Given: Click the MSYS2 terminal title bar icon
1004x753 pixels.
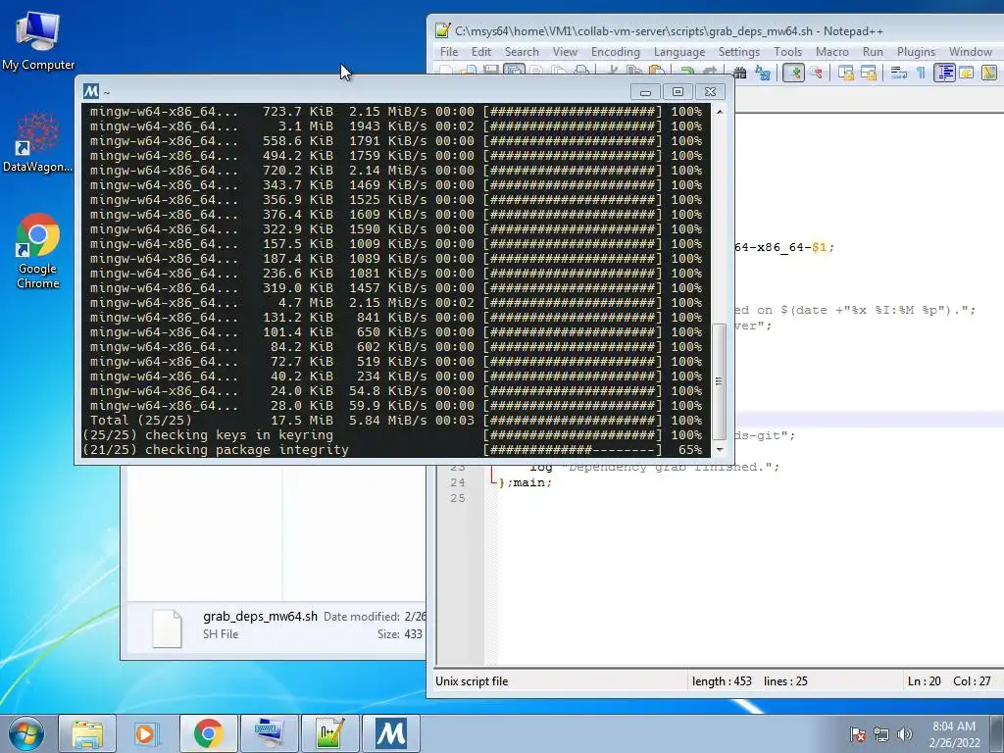Looking at the screenshot, I should 91,91.
